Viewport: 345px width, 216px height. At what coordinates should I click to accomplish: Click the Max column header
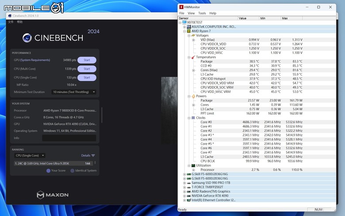pos(291,18)
